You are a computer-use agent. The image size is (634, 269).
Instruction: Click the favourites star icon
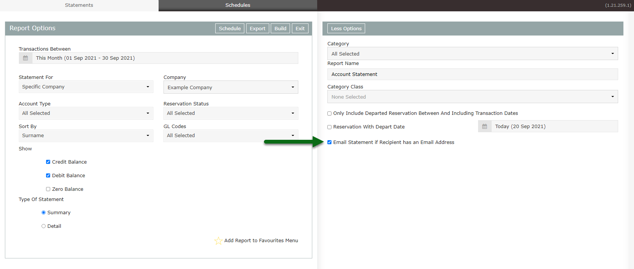click(x=218, y=241)
